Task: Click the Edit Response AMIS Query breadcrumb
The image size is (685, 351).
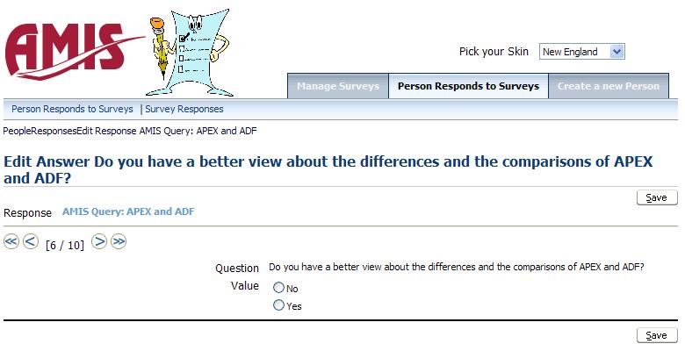Action: (x=166, y=131)
